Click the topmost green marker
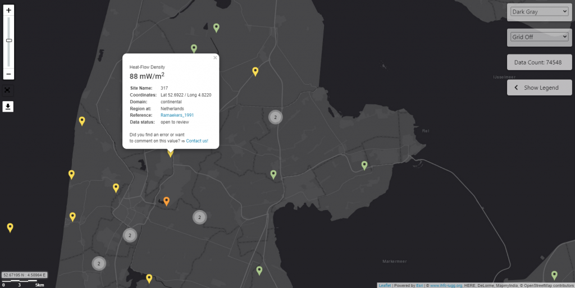The width and height of the screenshot is (575, 288). [216, 27]
